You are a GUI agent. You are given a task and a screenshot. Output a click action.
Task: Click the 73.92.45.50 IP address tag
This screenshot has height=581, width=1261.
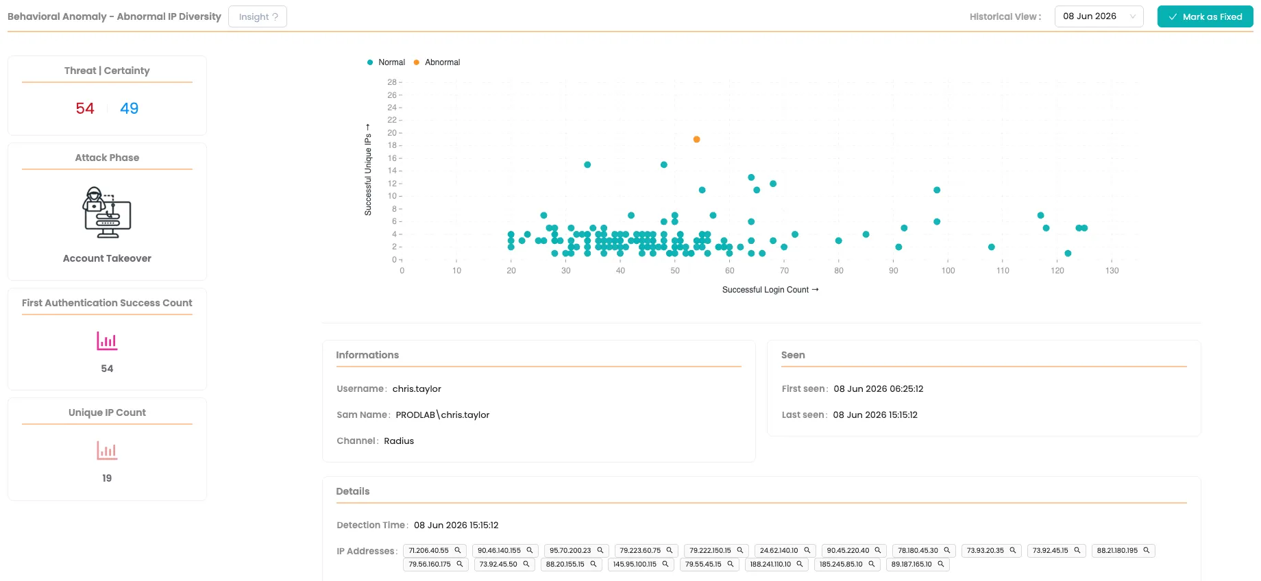tap(504, 564)
